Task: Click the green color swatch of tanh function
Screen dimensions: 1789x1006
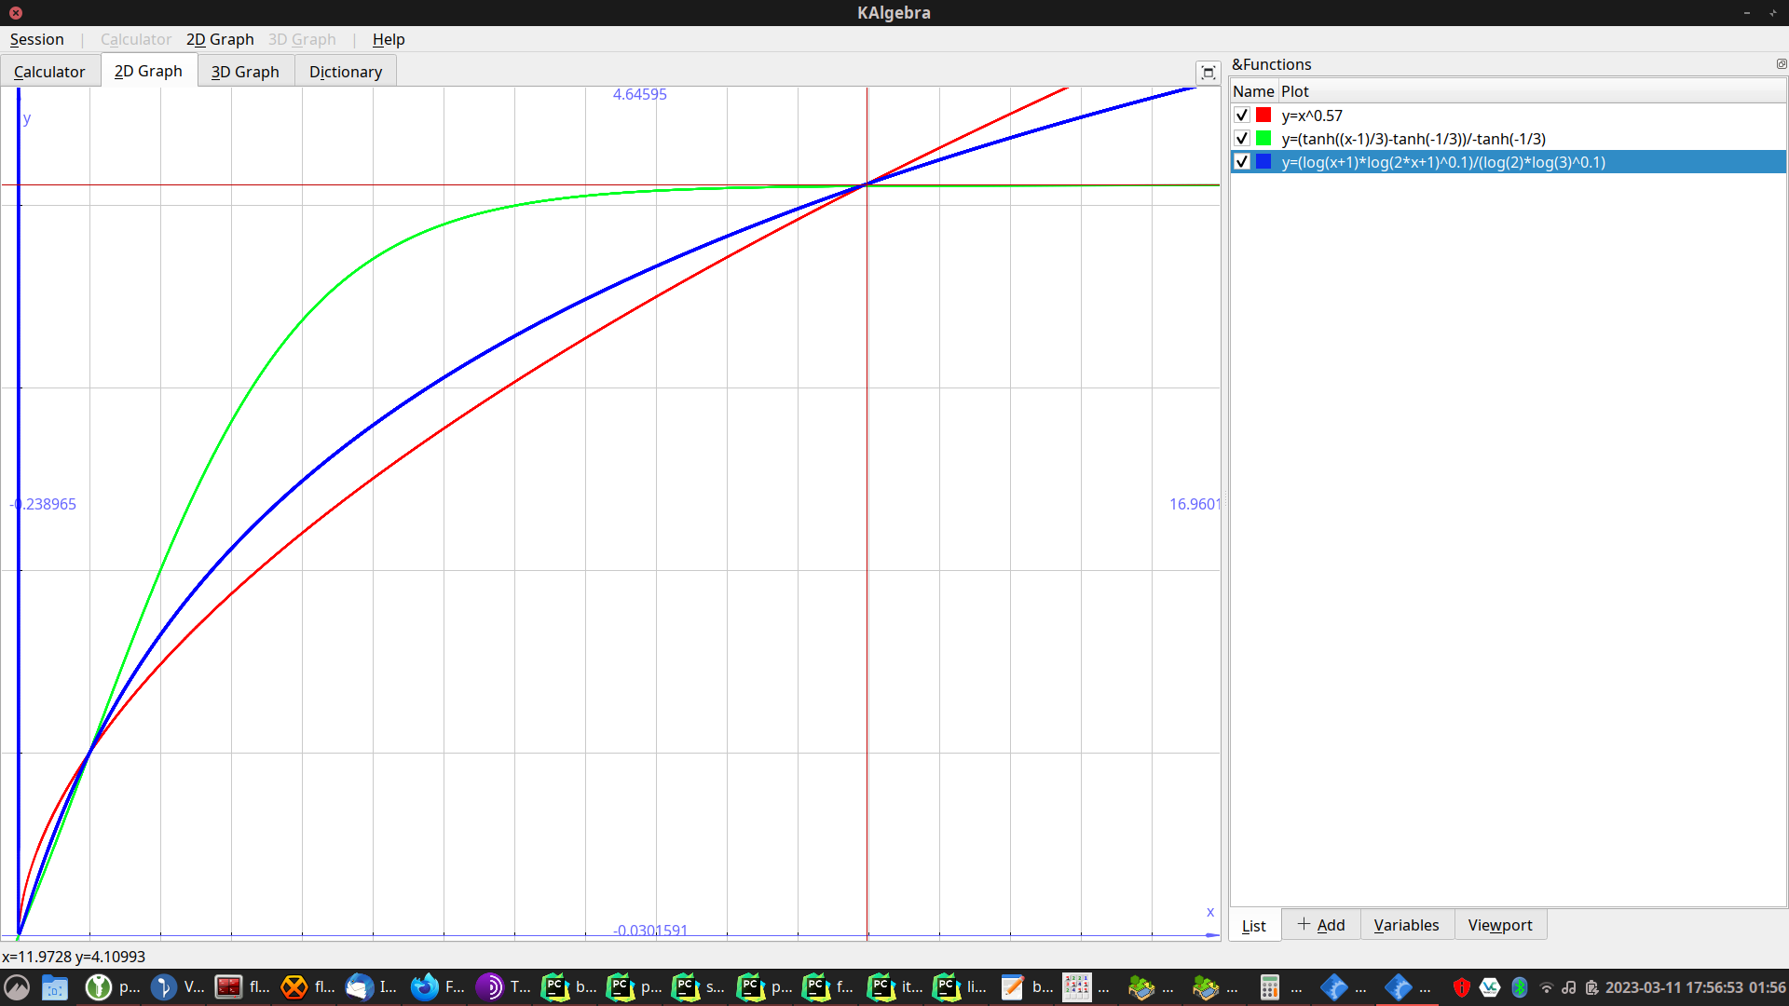Action: tap(1263, 139)
